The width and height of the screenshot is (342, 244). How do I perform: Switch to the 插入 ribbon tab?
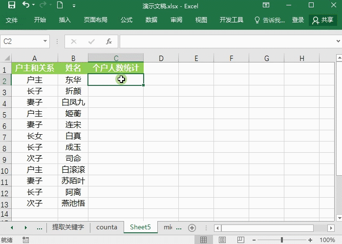click(x=65, y=20)
